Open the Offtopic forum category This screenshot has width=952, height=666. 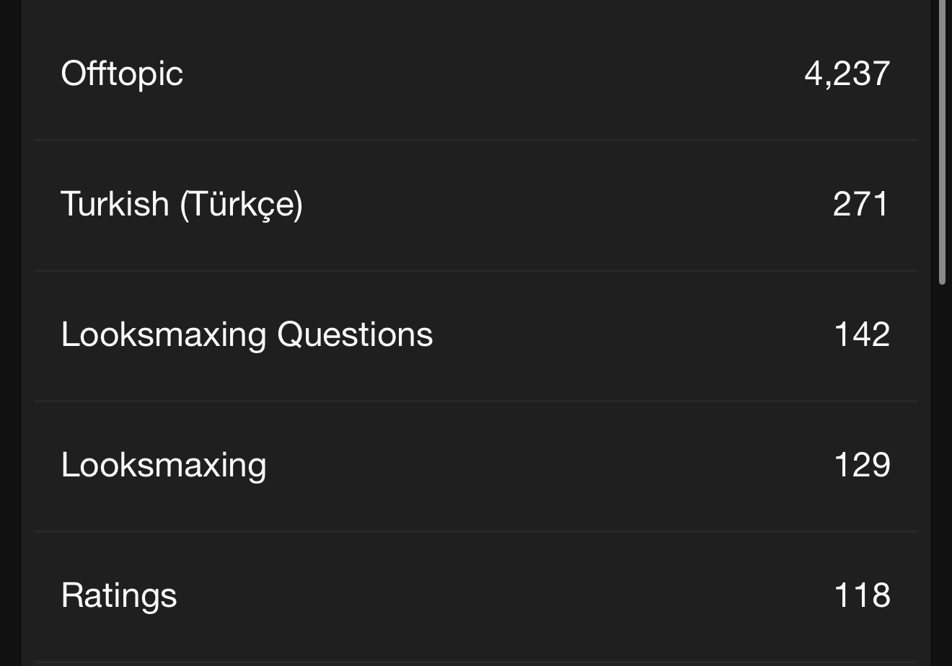click(x=122, y=74)
